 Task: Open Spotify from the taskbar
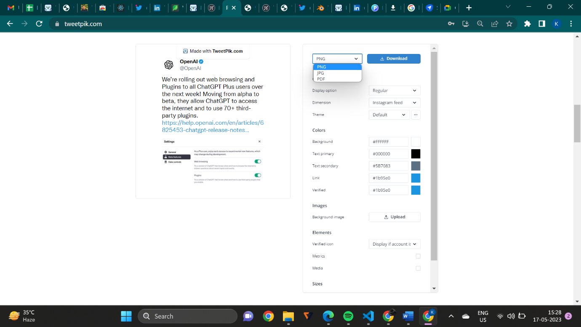pyautogui.click(x=348, y=316)
